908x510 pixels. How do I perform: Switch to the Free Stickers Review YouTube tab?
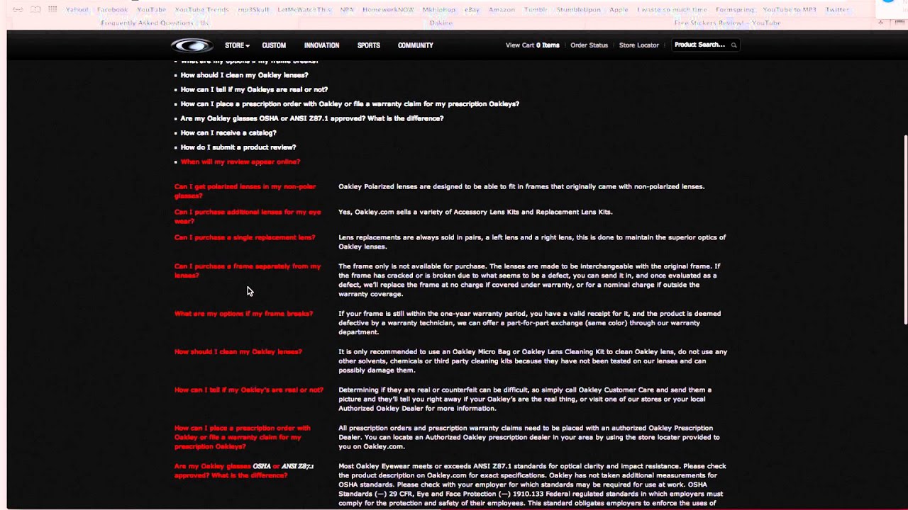tap(727, 23)
